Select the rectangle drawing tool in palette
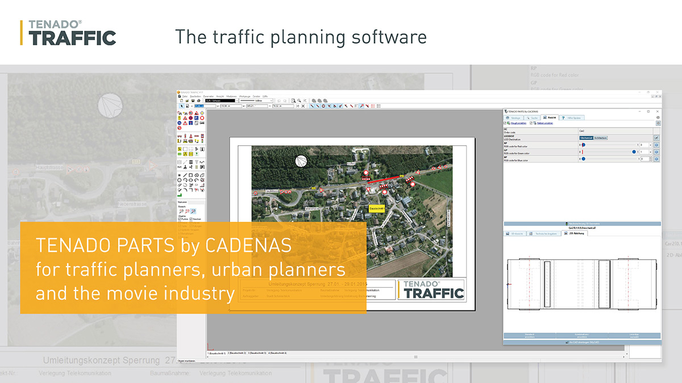The image size is (682, 383). (191, 175)
